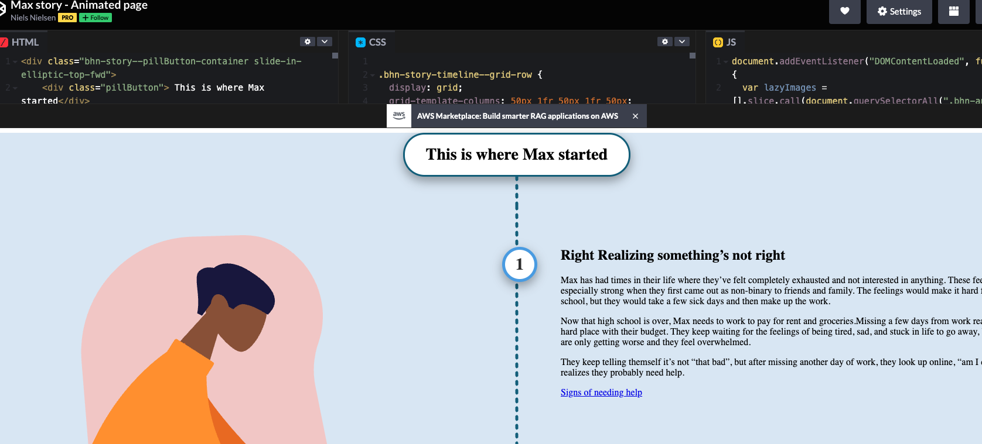Fold the CSS rule at line 2

tap(373, 75)
